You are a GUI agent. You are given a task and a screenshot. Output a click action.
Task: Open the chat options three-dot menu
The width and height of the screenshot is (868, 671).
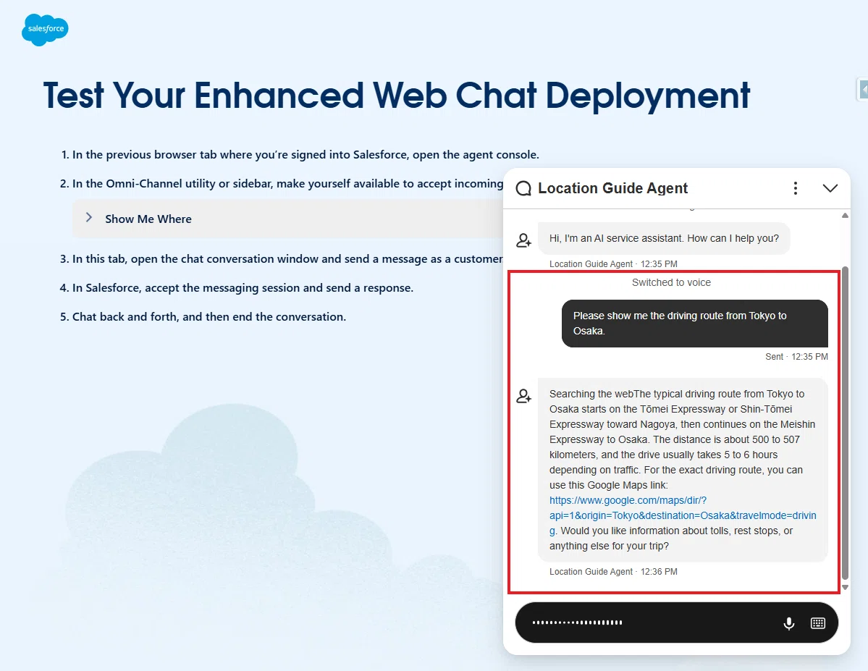pos(796,188)
